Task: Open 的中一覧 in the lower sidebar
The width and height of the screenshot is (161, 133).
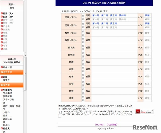Action: (7, 67)
